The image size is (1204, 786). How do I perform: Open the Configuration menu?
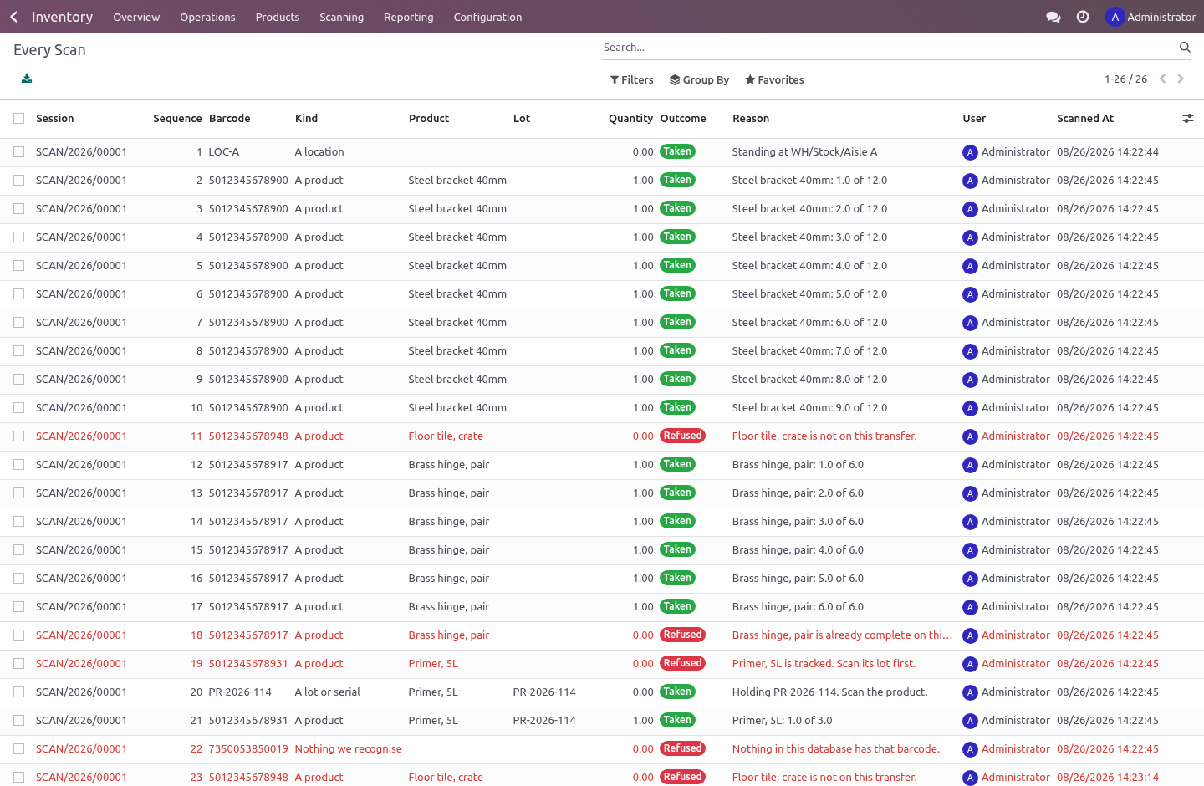pos(487,17)
